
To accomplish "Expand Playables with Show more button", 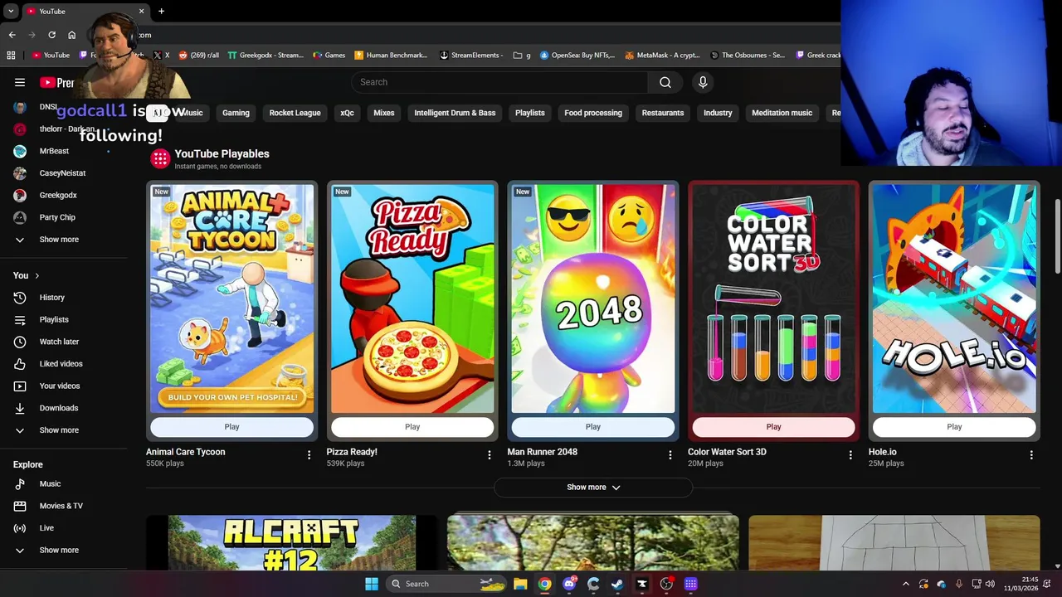I will tap(593, 488).
